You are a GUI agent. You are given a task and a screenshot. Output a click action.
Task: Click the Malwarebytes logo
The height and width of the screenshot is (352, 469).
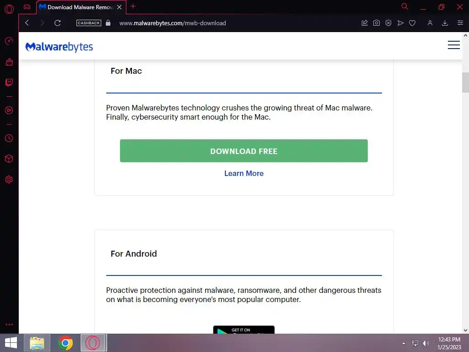(x=59, y=47)
